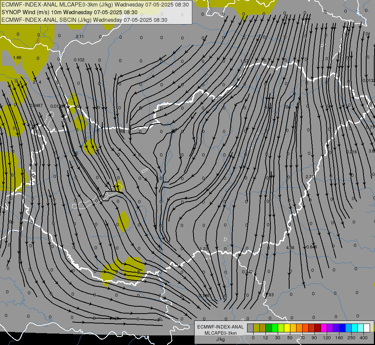Click the legend tick label 12
The image size is (375, 345).
click(265, 338)
